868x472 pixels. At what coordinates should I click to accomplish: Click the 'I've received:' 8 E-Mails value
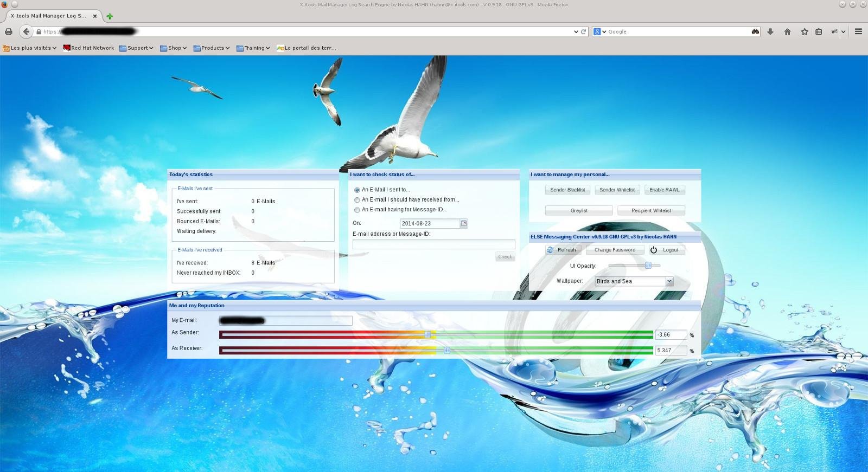coord(263,263)
